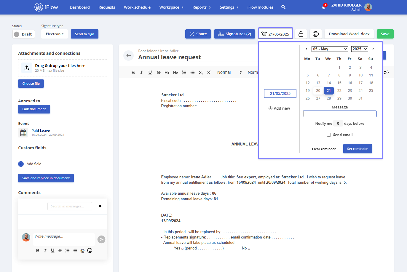
Task: Click the Notify me days before field
Action: (338, 124)
